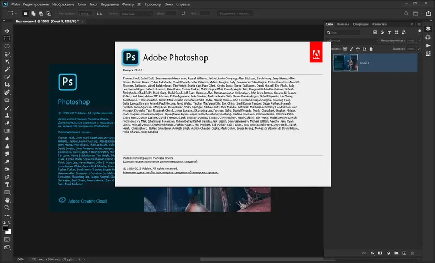Click the background color swatch
The image size is (435, 263).
pyautogui.click(x=9, y=232)
